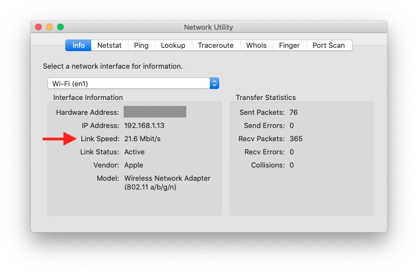Close the Network Utility window
This screenshot has height=273, width=418.
click(38, 27)
